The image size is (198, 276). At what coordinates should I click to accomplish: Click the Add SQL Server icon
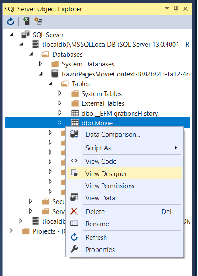[x=26, y=21]
